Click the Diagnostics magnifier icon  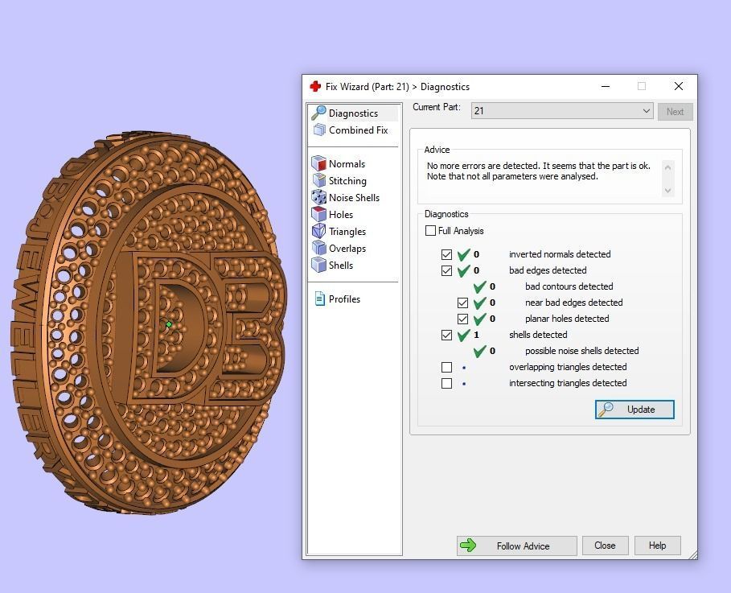click(319, 113)
